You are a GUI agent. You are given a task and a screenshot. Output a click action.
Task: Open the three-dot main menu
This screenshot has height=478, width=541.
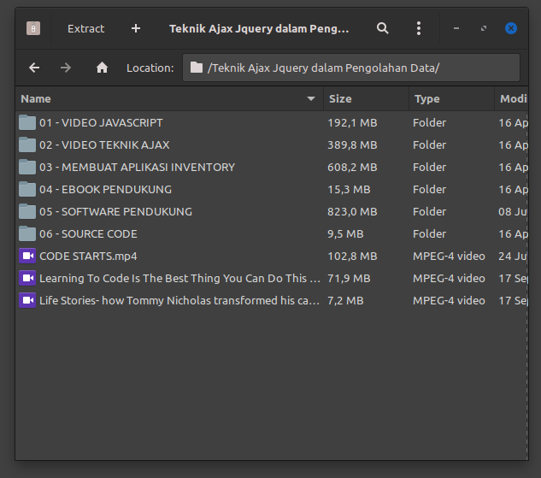click(x=419, y=28)
